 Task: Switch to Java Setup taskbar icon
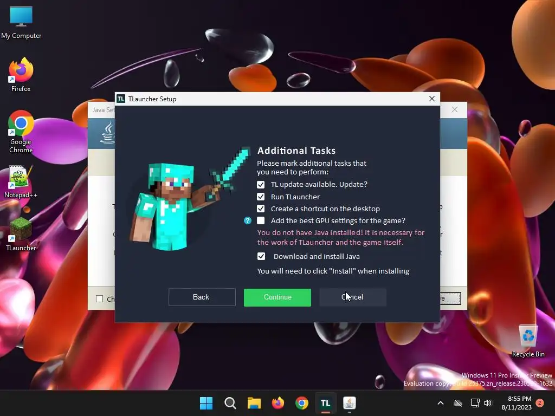(x=350, y=403)
